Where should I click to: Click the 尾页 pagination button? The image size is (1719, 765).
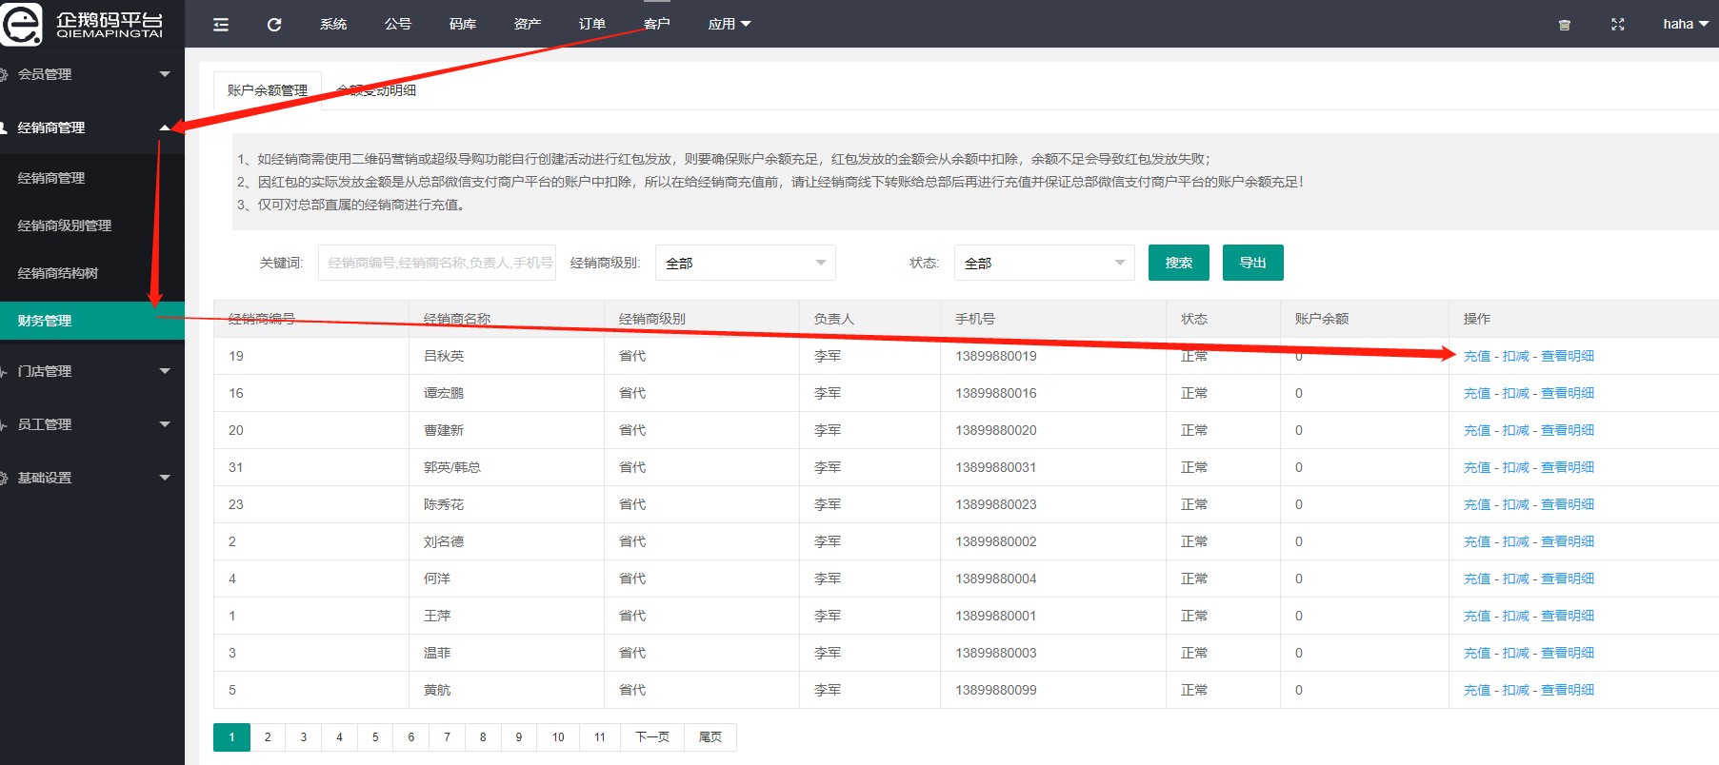(x=710, y=737)
